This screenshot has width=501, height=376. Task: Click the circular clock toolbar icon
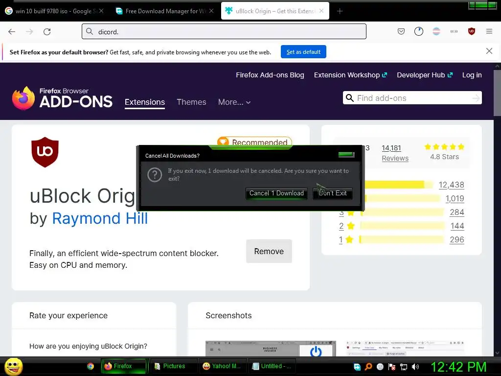419,31
